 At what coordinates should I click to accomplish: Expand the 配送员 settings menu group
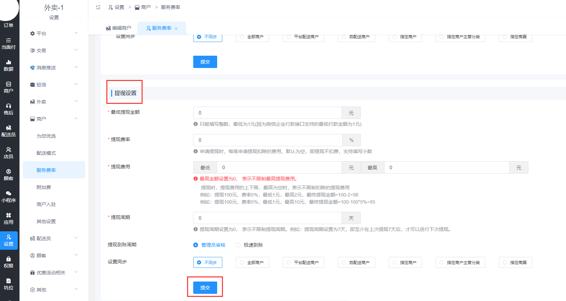click(x=54, y=238)
